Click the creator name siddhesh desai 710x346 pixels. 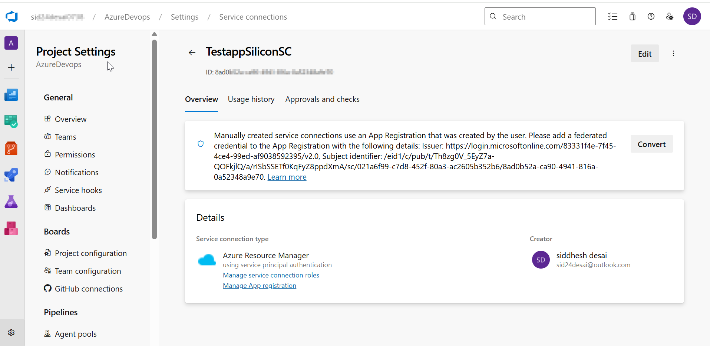(581, 256)
